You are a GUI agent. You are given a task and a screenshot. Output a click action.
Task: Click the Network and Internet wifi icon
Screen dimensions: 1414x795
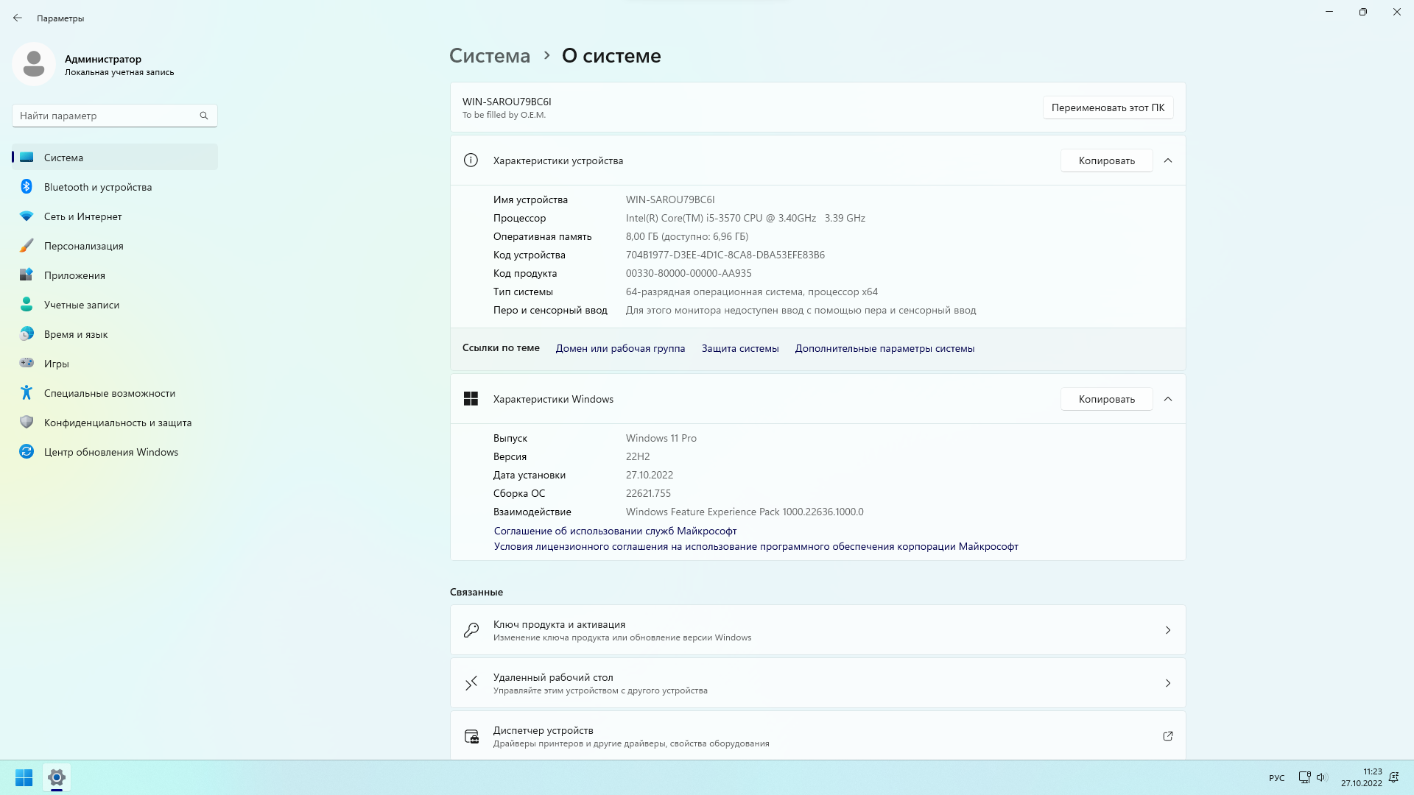click(27, 216)
